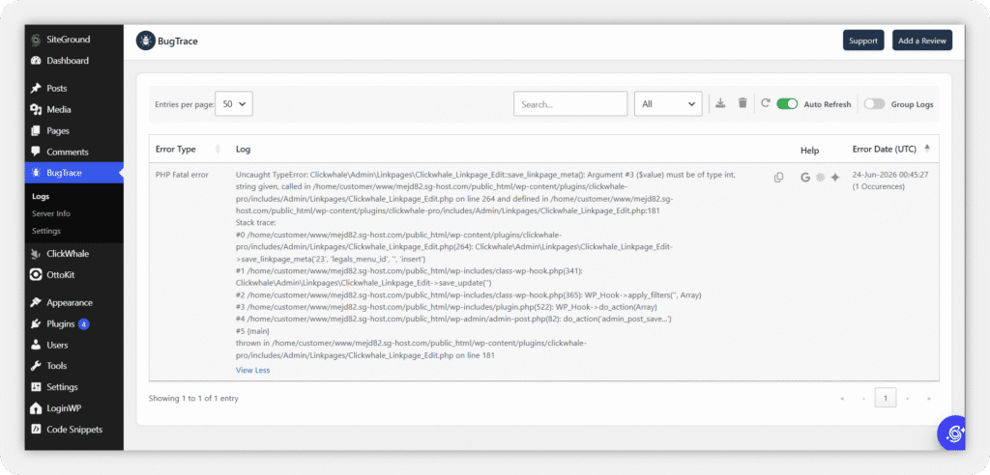
Task: Click the (1 Occurences) text
Action: tap(878, 186)
